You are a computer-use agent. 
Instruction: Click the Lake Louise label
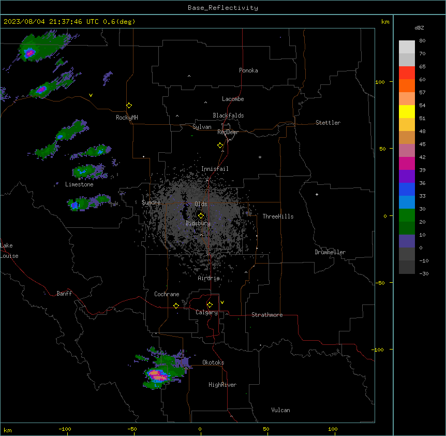pos(9,251)
